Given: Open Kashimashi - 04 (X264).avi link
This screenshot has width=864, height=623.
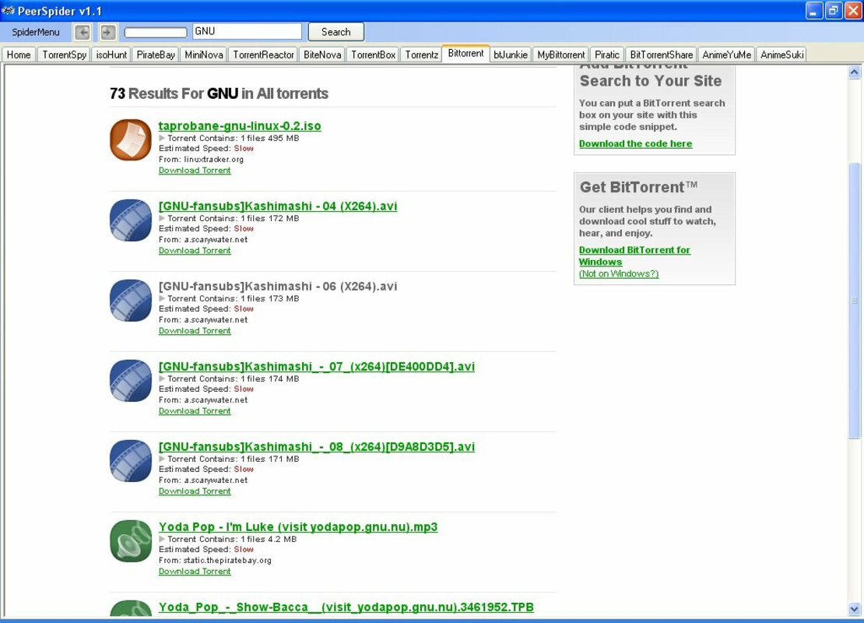Looking at the screenshot, I should click(x=278, y=206).
